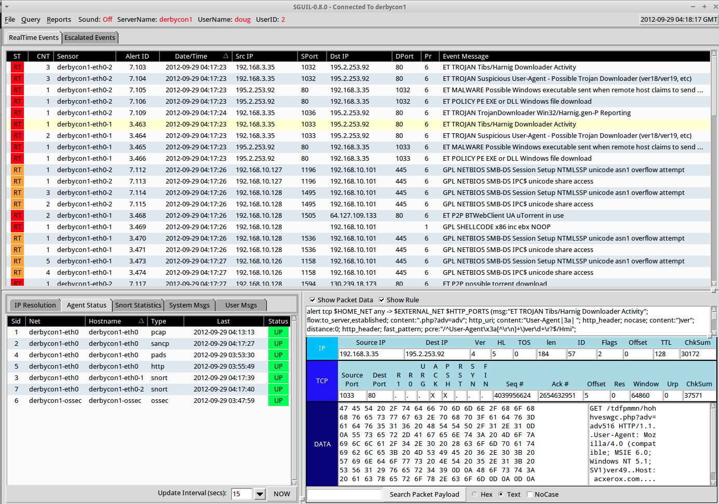Click the event list scrollbar up arrow

pyautogui.click(x=715, y=52)
